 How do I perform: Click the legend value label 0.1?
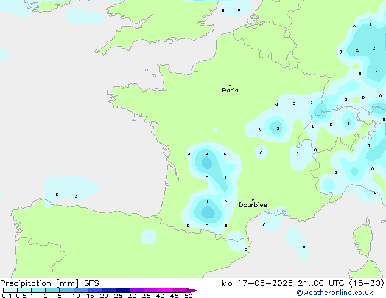pos(7,296)
